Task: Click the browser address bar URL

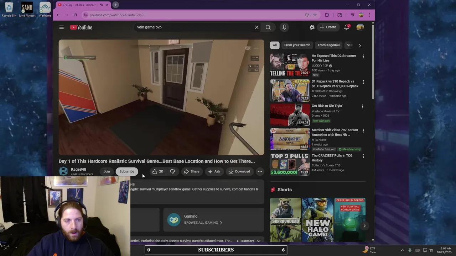Action: (x=117, y=15)
